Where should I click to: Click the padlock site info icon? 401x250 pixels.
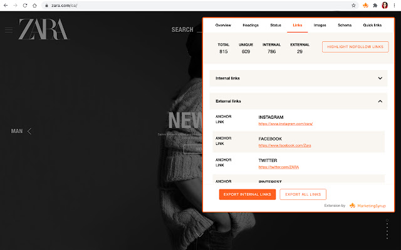coord(46,6)
